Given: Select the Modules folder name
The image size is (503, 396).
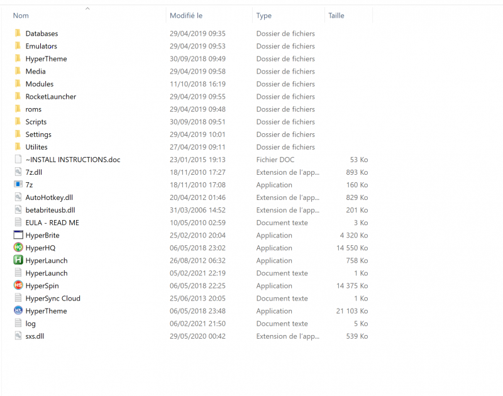Looking at the screenshot, I should point(40,84).
